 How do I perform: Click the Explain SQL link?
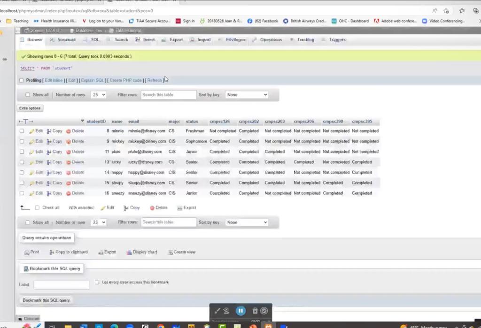(x=93, y=80)
